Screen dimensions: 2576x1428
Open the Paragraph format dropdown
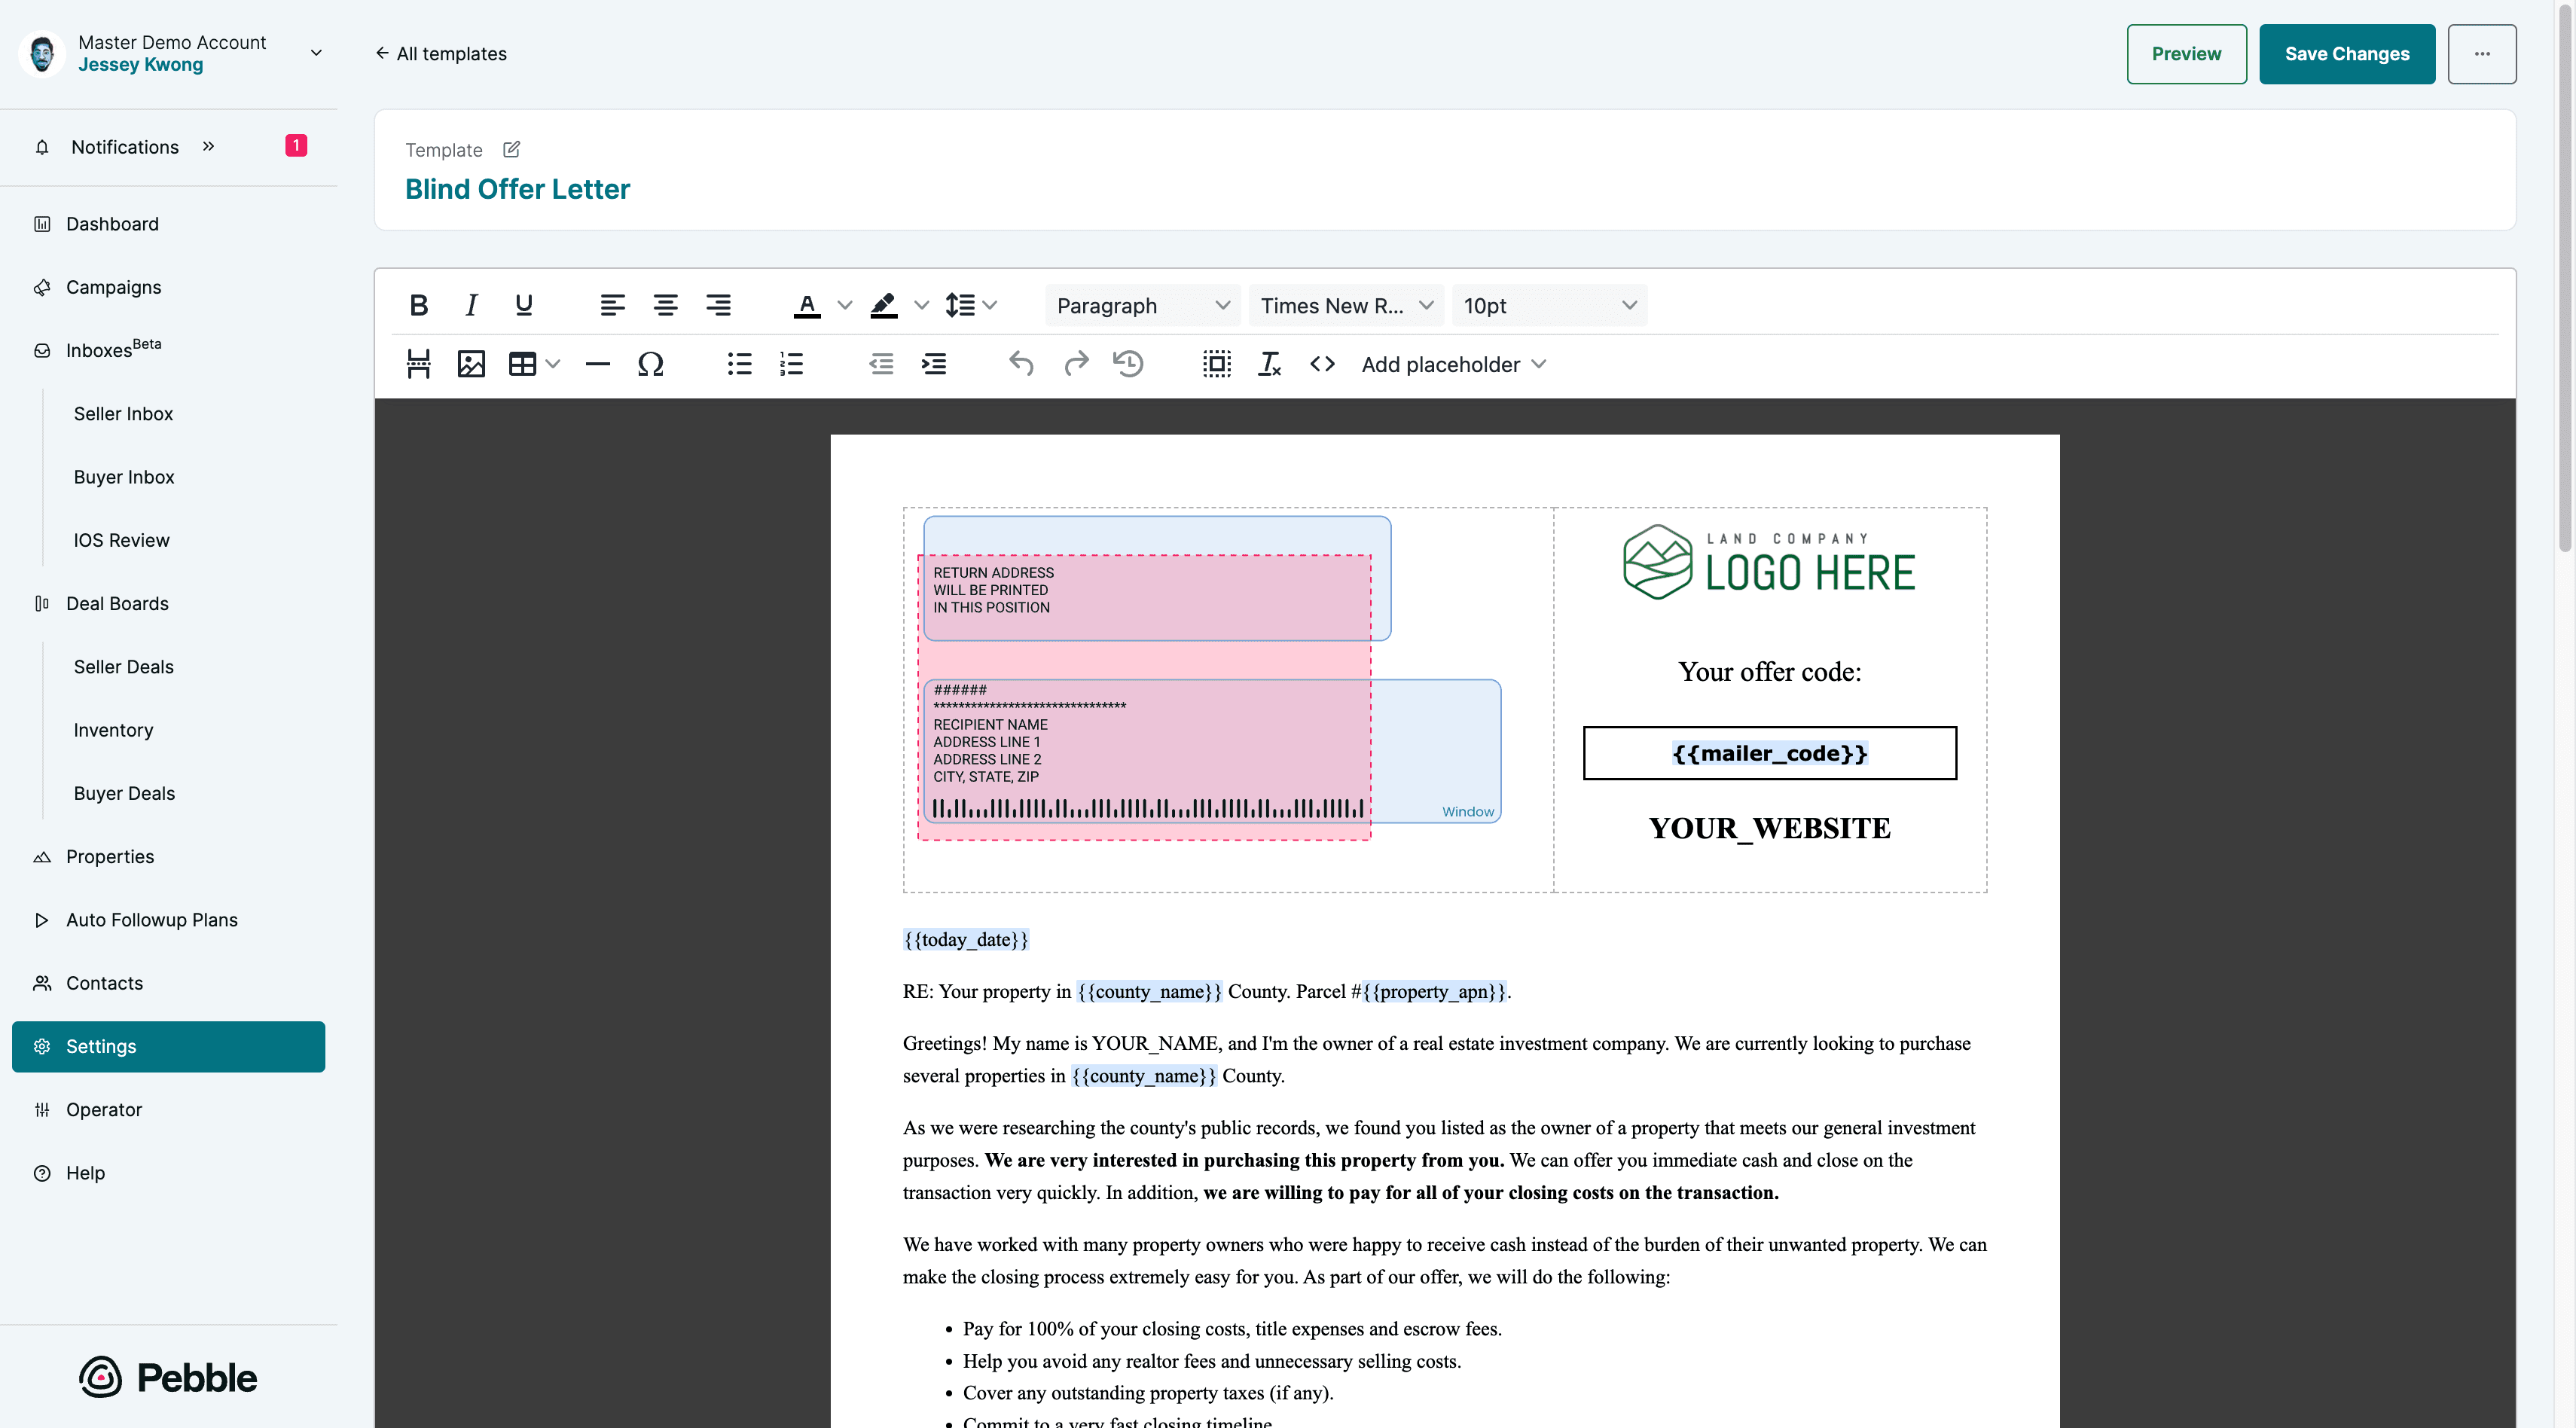(1142, 306)
